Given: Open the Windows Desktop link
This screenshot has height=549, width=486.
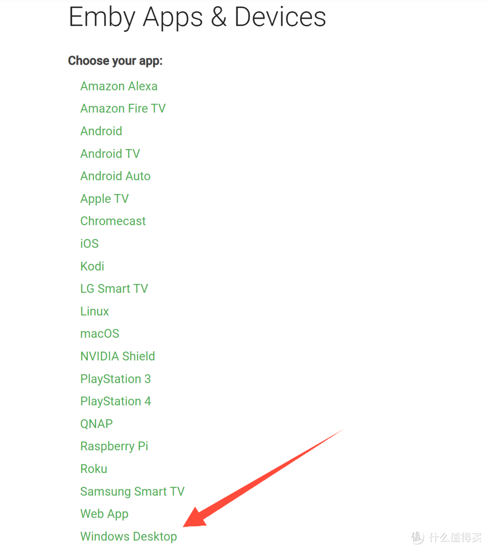Looking at the screenshot, I should click(129, 536).
